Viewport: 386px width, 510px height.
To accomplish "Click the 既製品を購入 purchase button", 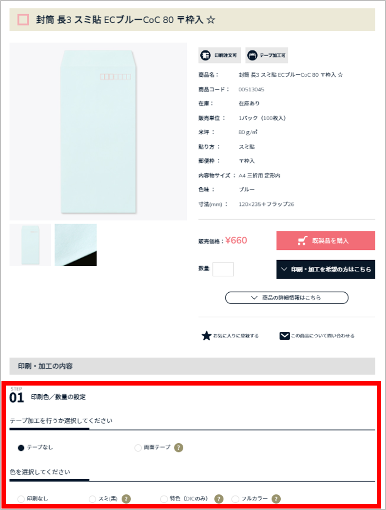I will pos(326,241).
